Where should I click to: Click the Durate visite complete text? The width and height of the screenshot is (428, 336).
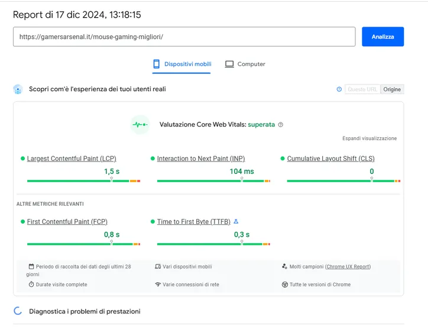pyautogui.click(x=61, y=285)
